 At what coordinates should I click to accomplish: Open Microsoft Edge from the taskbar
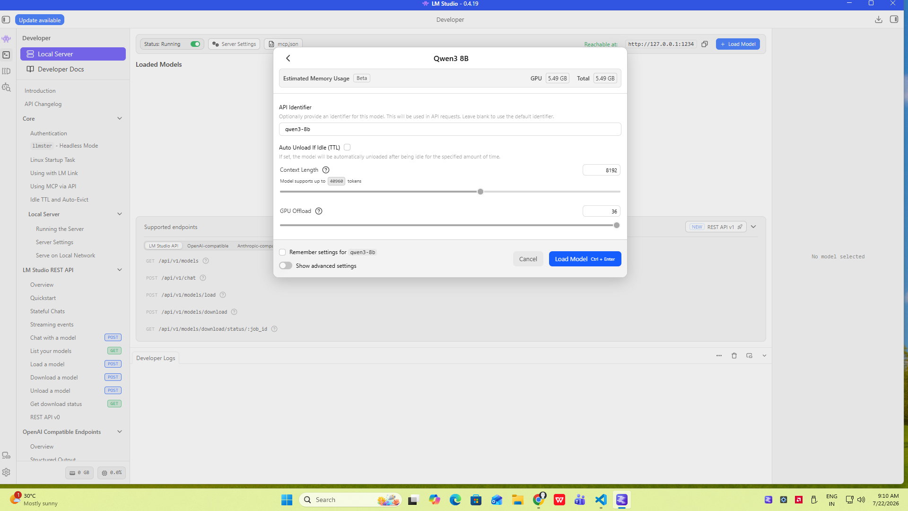click(455, 500)
